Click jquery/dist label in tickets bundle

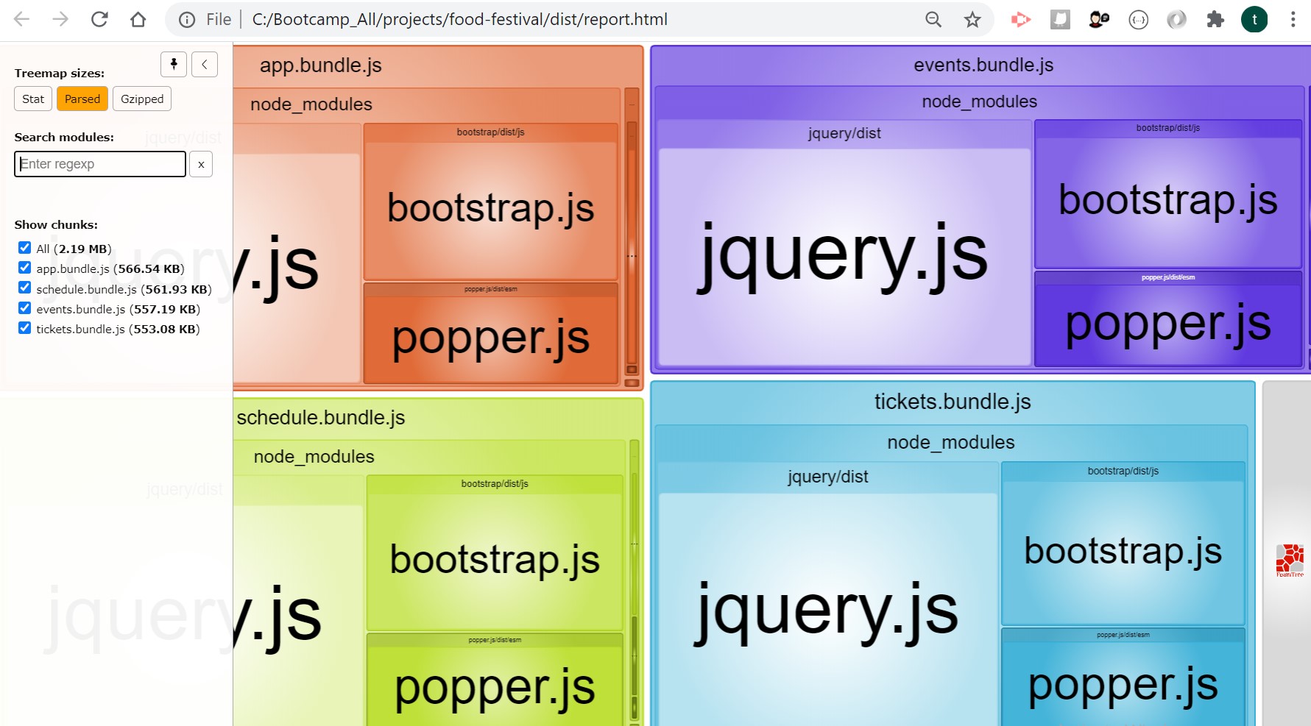828,477
